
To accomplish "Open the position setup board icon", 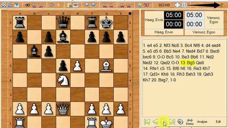I will point(69,5).
